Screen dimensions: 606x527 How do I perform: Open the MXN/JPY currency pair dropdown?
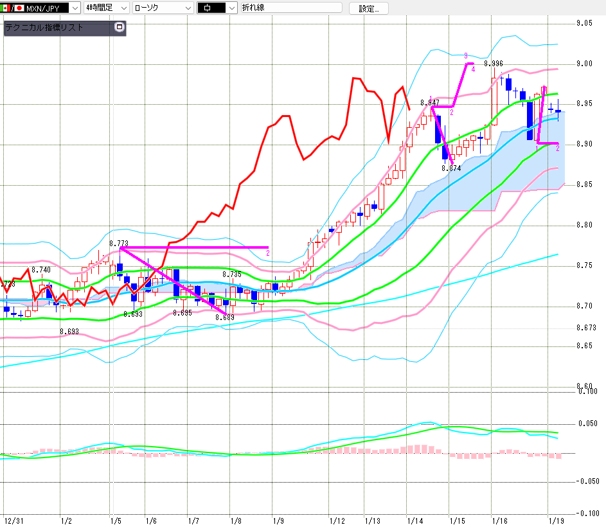click(76, 8)
